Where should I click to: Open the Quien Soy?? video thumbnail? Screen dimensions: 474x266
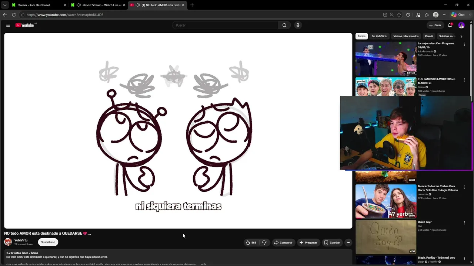(386, 237)
